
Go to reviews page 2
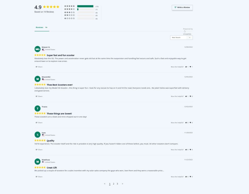113,184
